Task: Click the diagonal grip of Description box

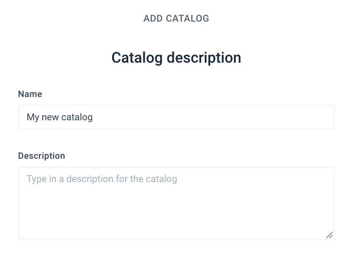Action: 330,235
